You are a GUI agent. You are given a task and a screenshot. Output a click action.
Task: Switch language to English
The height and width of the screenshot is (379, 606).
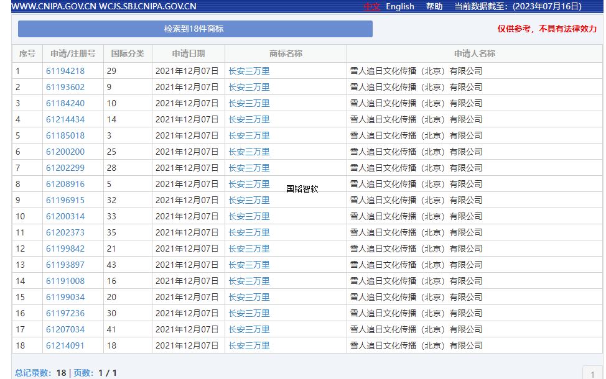(x=400, y=7)
